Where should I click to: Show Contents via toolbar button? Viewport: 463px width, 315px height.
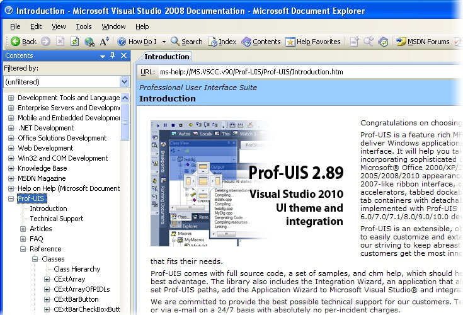pos(261,42)
